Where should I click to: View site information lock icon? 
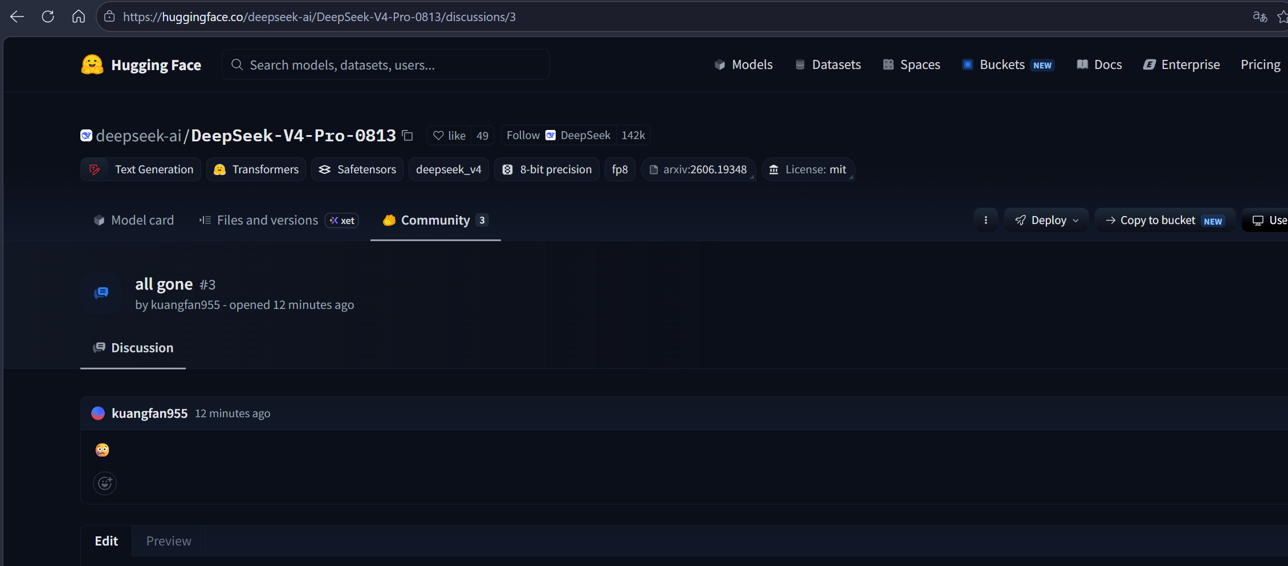[x=109, y=17]
